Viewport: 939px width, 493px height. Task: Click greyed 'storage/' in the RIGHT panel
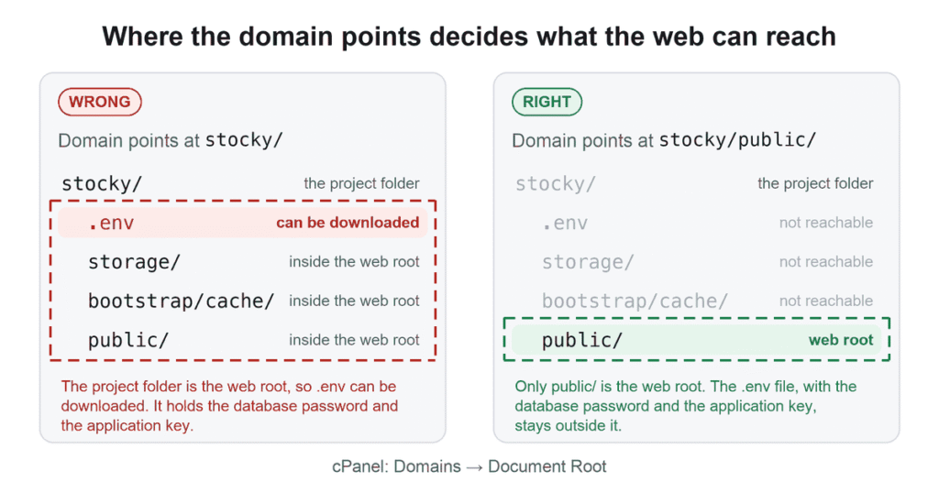pyautogui.click(x=588, y=262)
